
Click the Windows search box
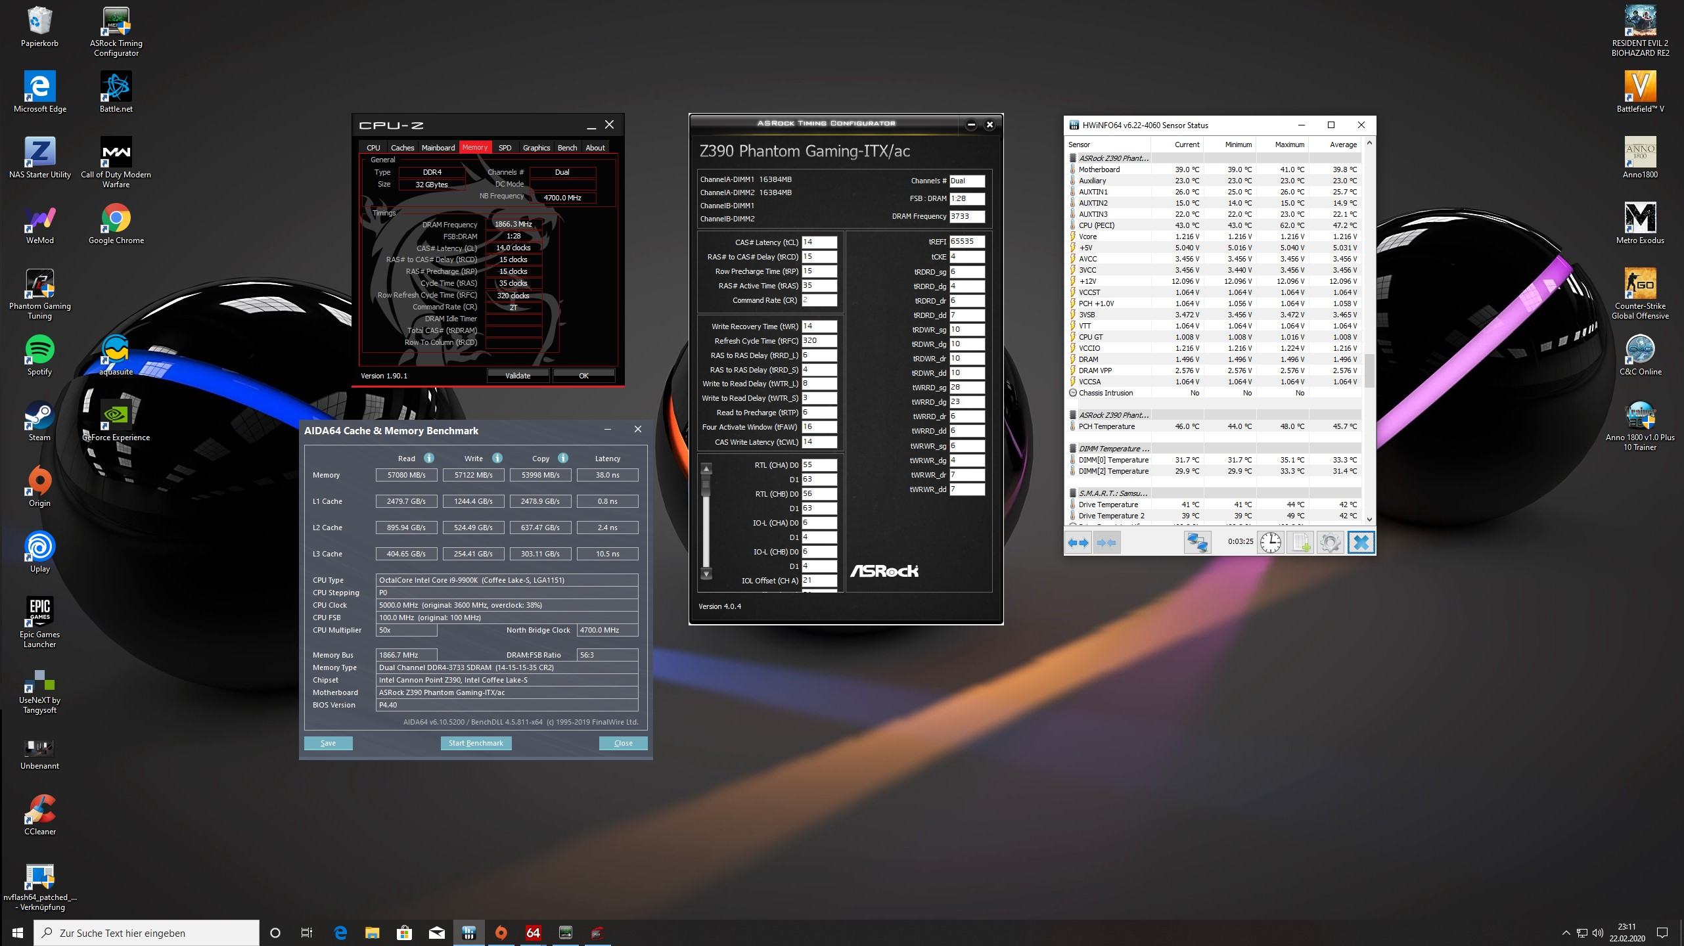click(x=147, y=933)
